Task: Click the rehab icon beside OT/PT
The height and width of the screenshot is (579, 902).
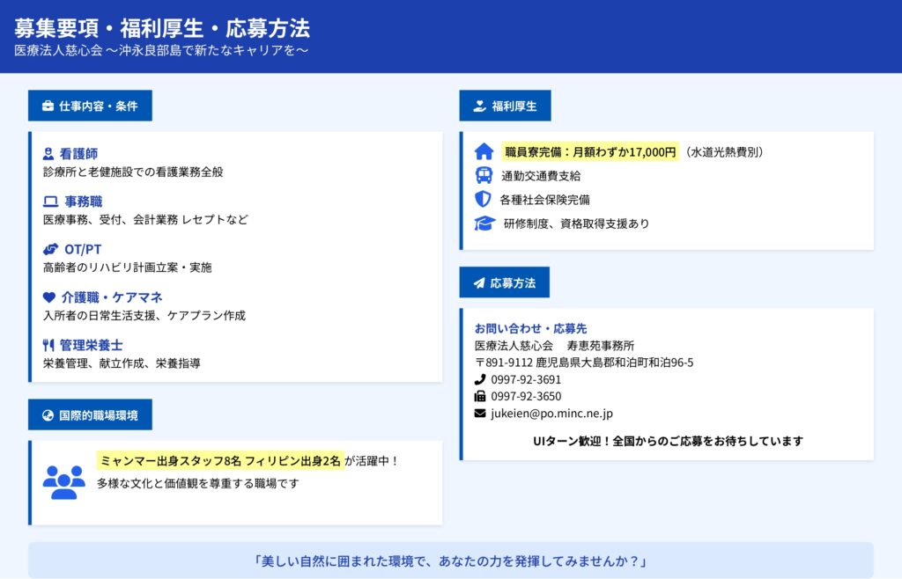Action: click(x=50, y=249)
